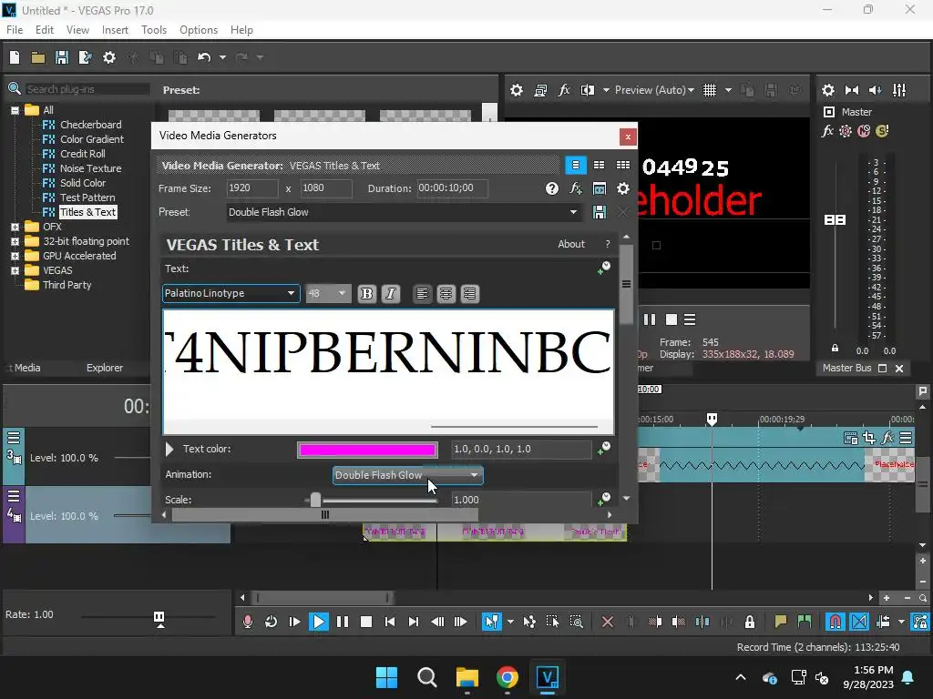The height and width of the screenshot is (699, 933).
Task: Click Stop button in transport bar
Action: click(366, 622)
